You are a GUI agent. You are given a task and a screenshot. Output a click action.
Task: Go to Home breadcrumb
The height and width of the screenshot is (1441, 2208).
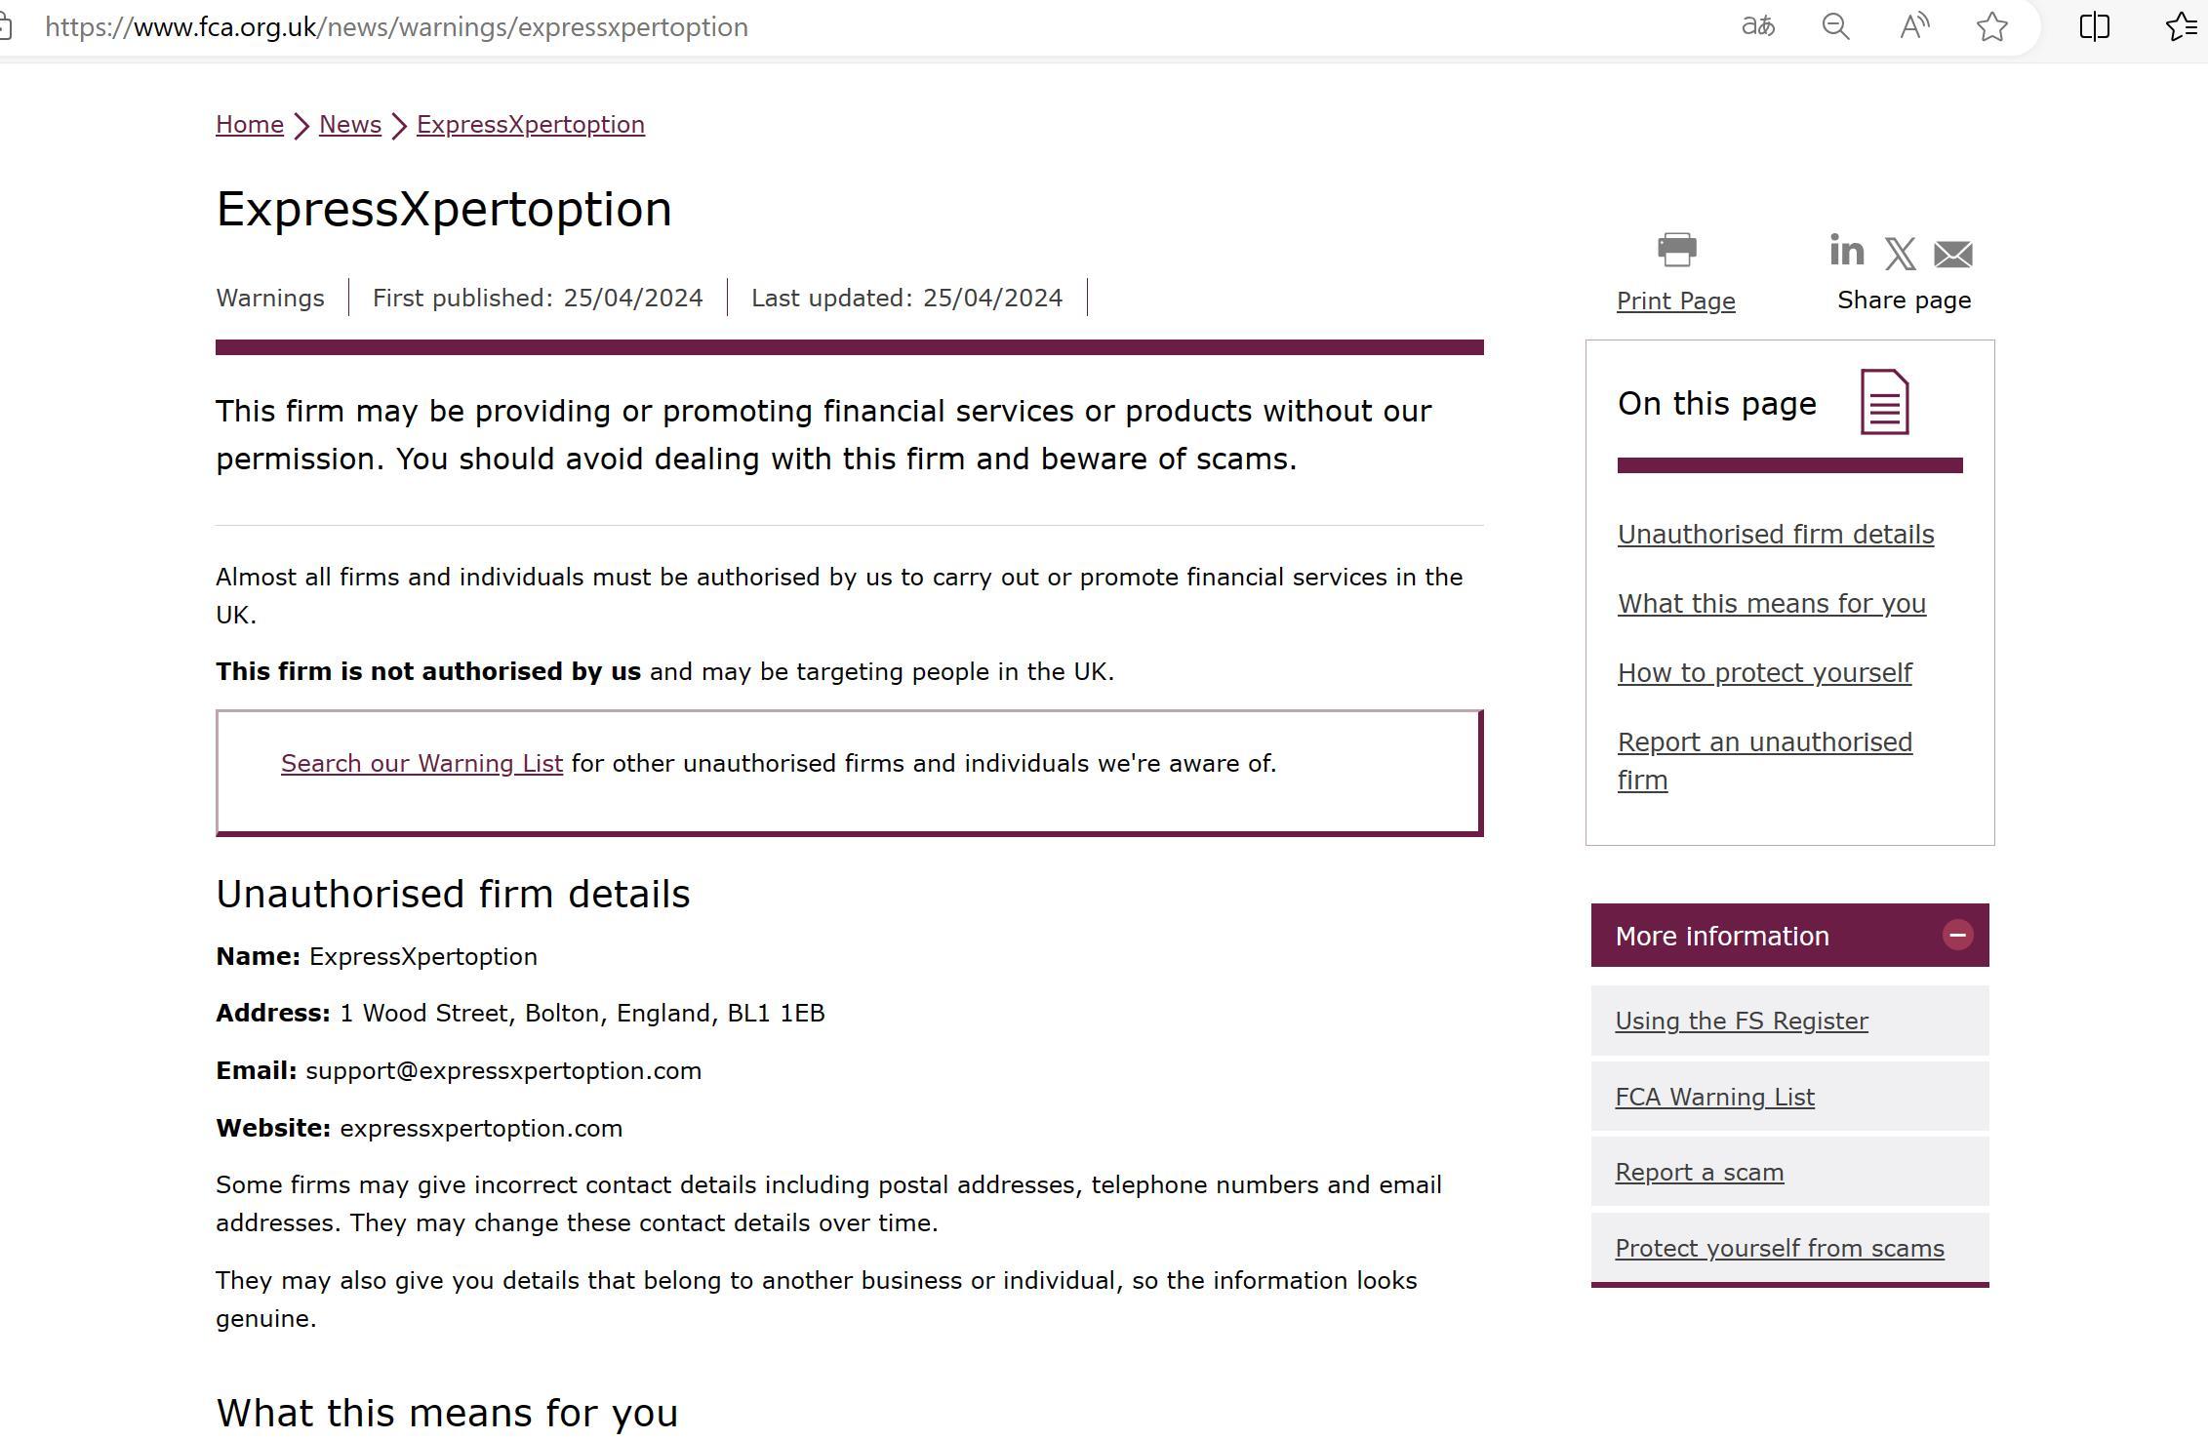pyautogui.click(x=250, y=125)
